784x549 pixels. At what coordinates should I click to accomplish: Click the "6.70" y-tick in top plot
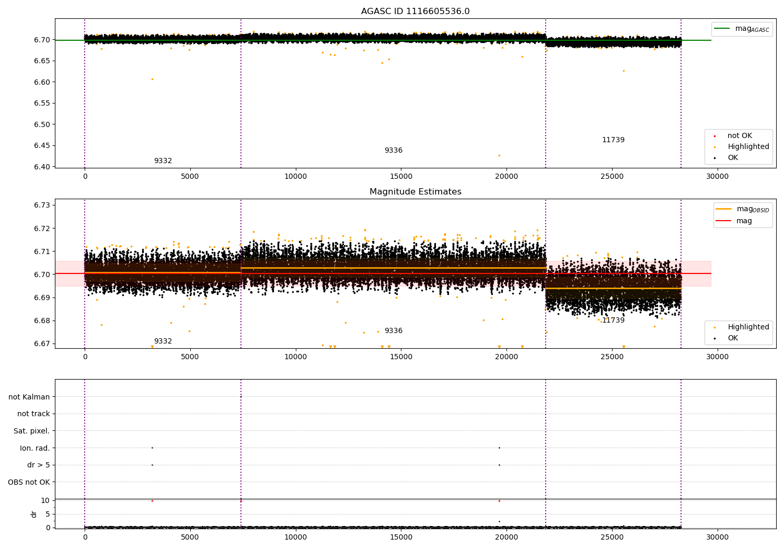(x=42, y=40)
